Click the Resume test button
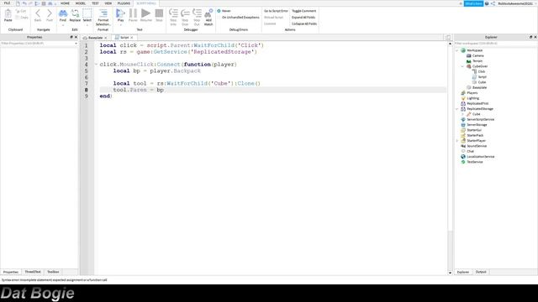 click(145, 15)
